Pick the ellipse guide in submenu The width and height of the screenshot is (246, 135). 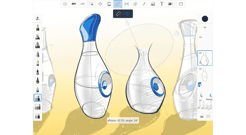pyautogui.click(x=128, y=14)
